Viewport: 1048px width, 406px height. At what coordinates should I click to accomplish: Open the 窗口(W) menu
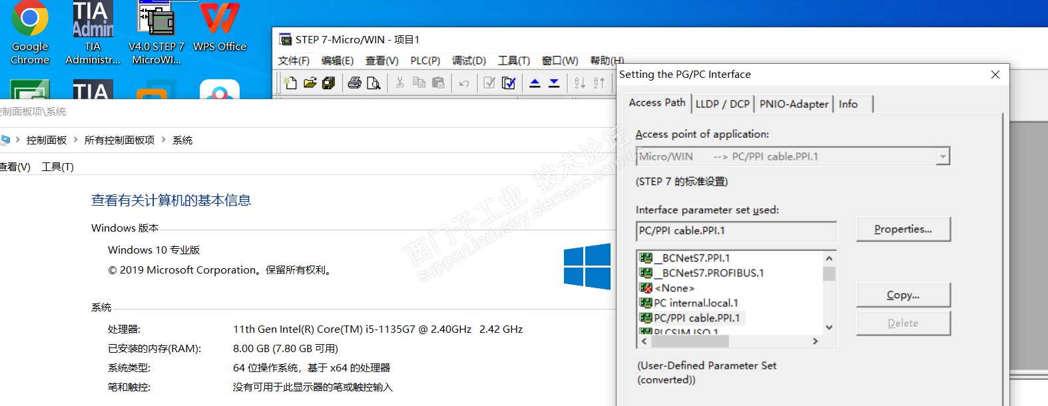560,61
